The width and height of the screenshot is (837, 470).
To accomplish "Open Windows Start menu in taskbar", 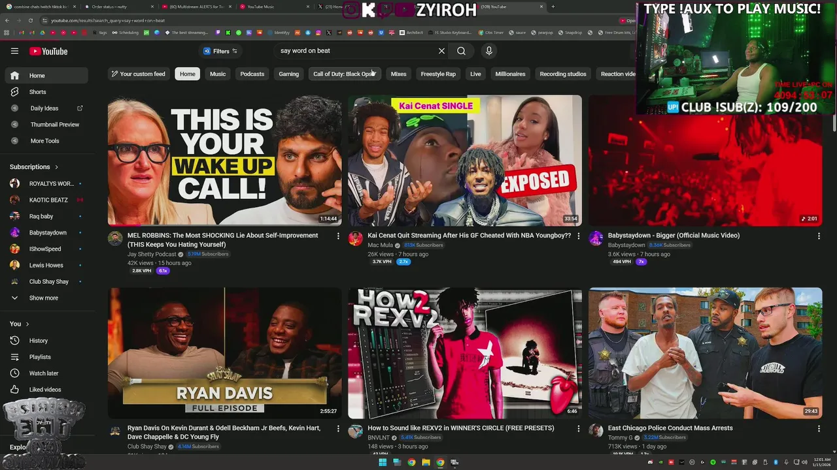I will click(x=383, y=462).
